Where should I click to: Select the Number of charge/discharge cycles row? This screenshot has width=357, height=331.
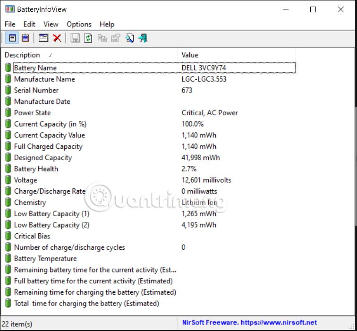(150, 247)
